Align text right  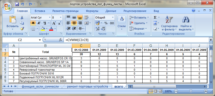[80, 23]
